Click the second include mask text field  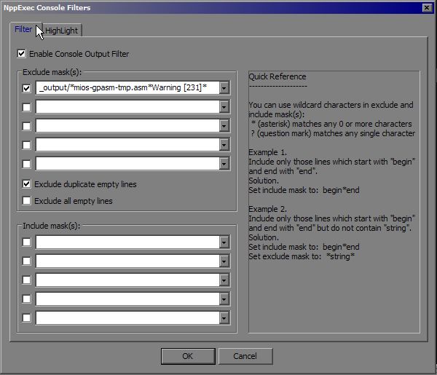(126, 261)
